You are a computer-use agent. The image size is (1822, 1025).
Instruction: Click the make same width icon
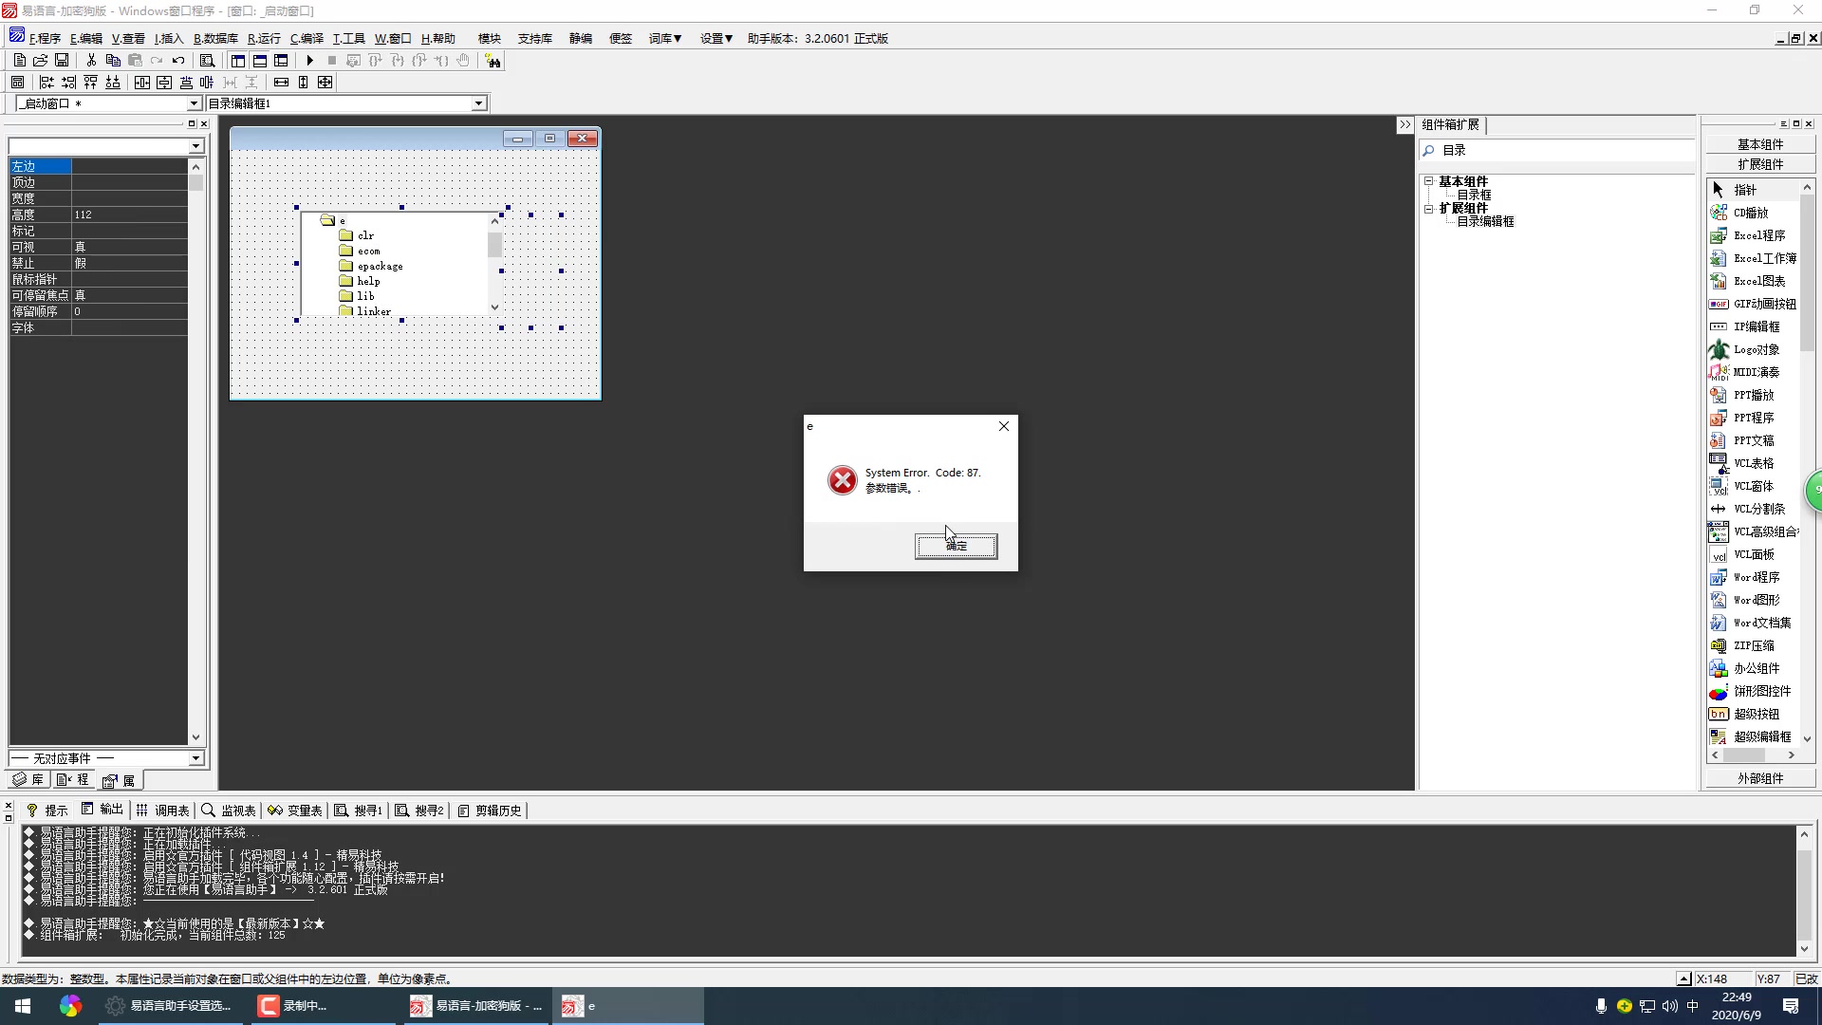(x=281, y=83)
